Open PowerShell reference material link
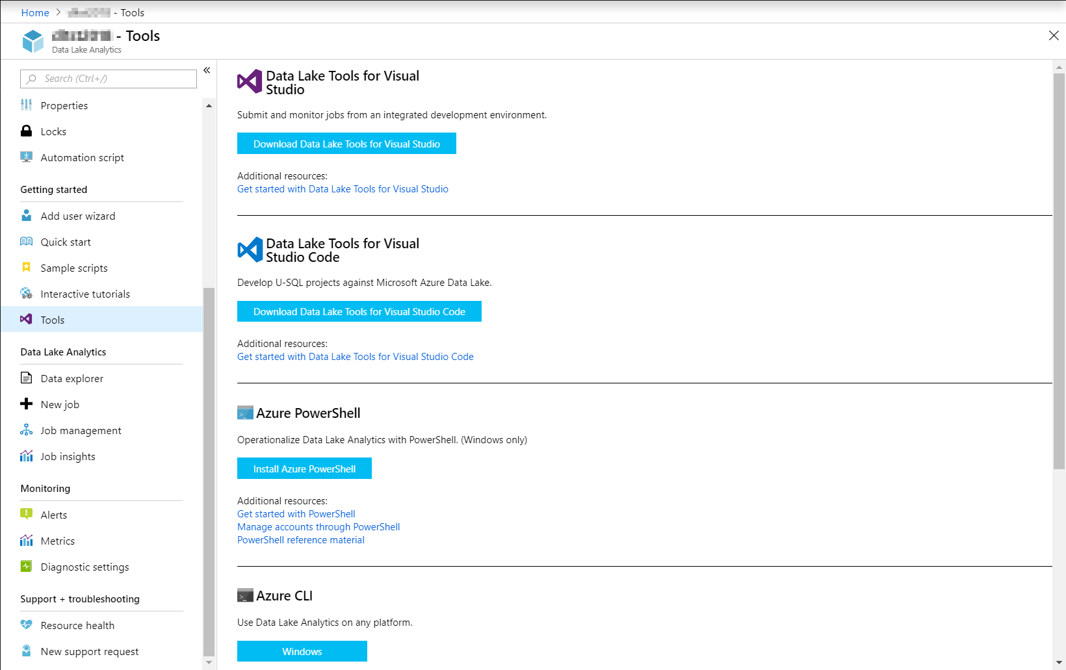1066x670 pixels. tap(301, 540)
